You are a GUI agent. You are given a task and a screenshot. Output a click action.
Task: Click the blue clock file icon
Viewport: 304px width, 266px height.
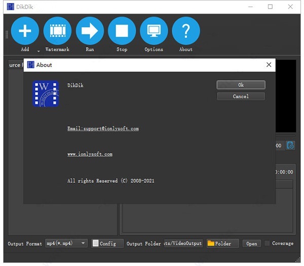pos(290,145)
